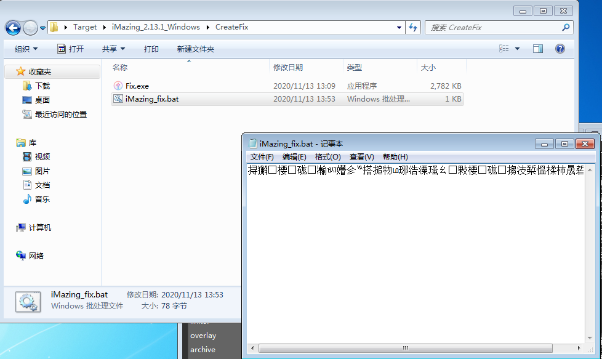The image size is (602, 359).
Task: Select the iMazing_fix.bat file row
Action: [287, 99]
